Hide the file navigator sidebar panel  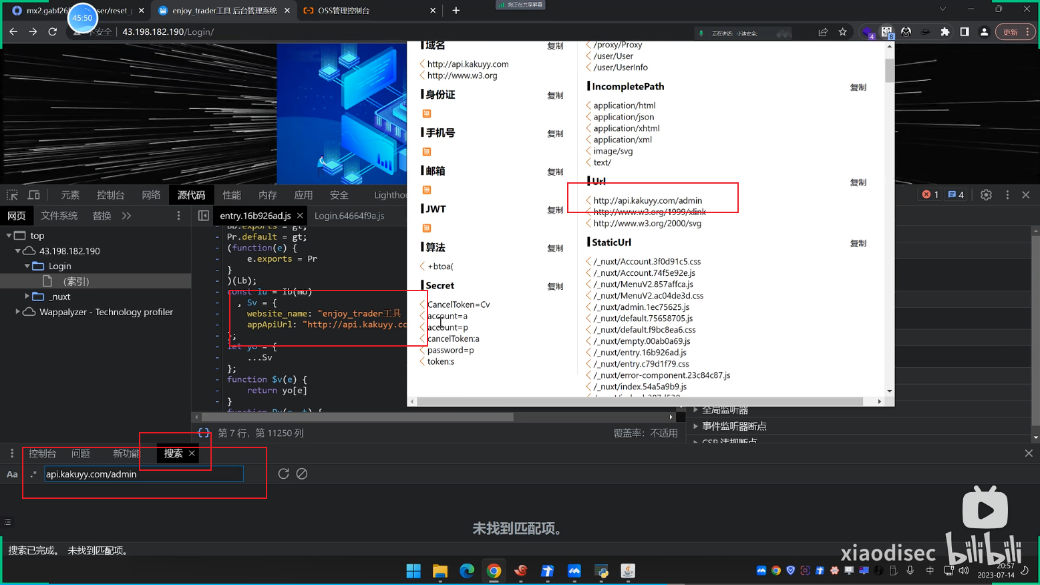(204, 216)
